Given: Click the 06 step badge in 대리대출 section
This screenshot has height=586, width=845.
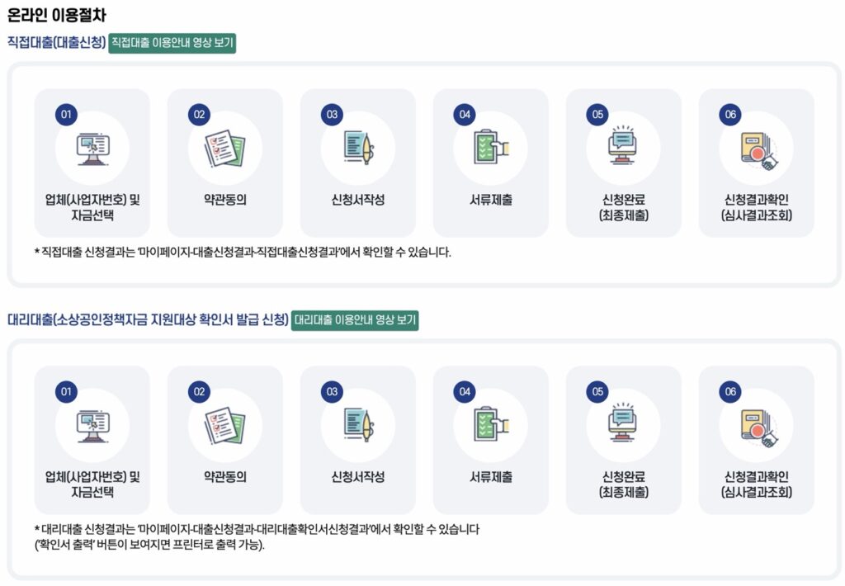Looking at the screenshot, I should click(x=730, y=392).
